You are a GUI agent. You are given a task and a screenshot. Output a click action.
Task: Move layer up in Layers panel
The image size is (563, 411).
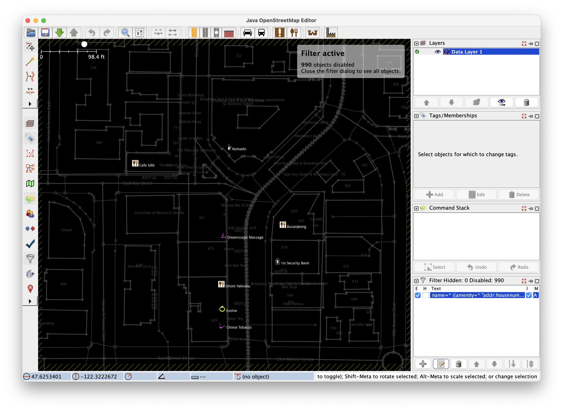[x=426, y=102]
